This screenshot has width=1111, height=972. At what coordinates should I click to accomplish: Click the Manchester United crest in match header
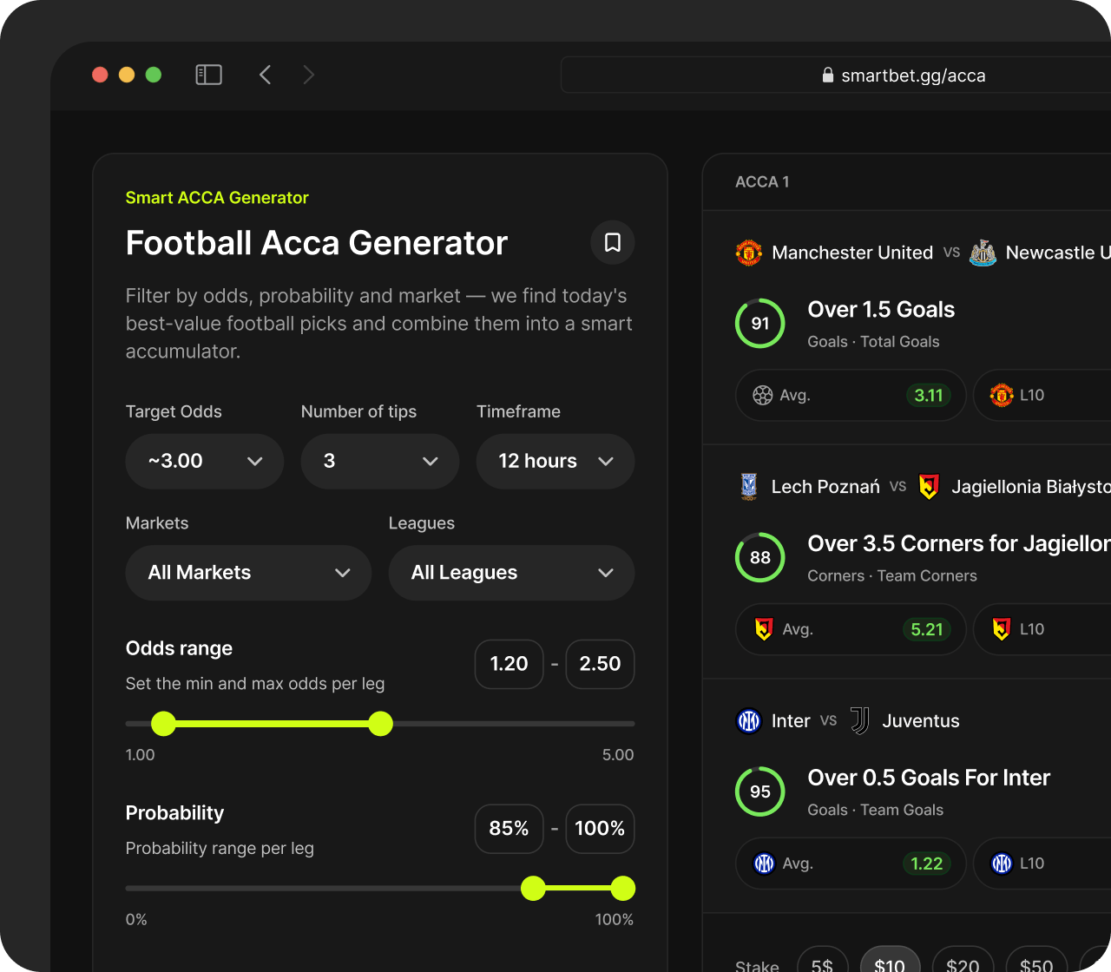coord(749,253)
